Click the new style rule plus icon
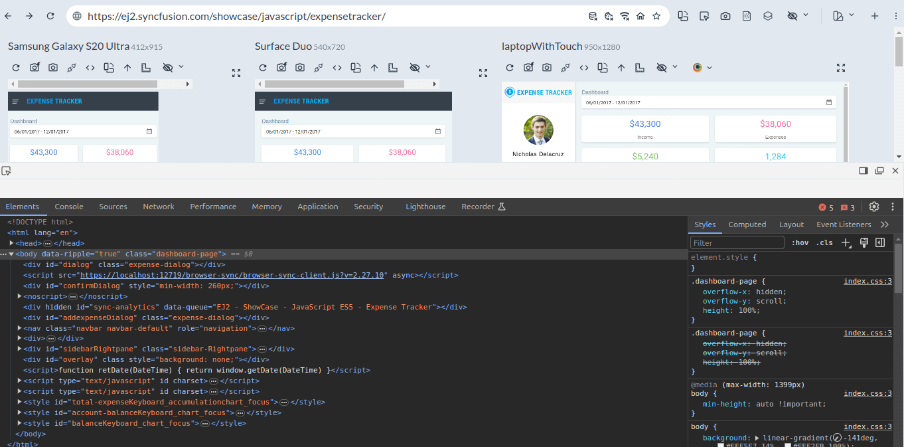Screen dimensions: 904x447 click(x=846, y=243)
